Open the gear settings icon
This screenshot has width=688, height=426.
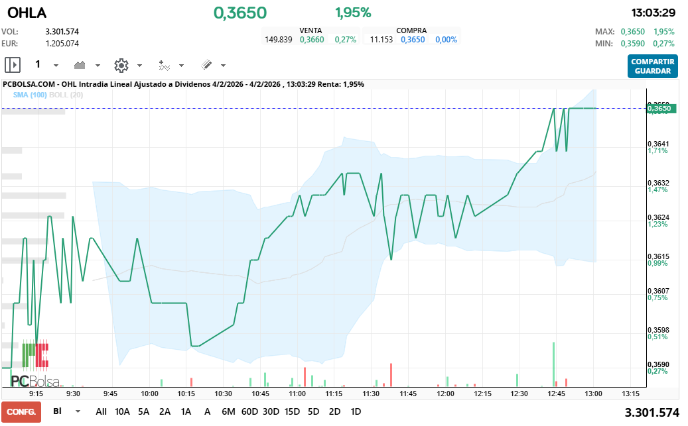121,65
